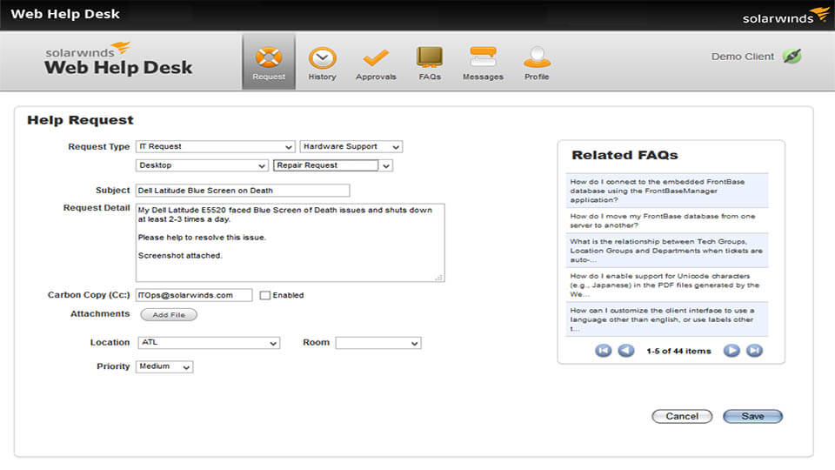Open the Priority Medium dropdown
The width and height of the screenshot is (835, 470).
[164, 366]
